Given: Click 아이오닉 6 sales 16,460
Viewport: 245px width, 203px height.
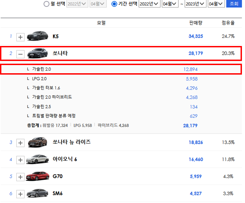Looking at the screenshot, I should (196, 159).
